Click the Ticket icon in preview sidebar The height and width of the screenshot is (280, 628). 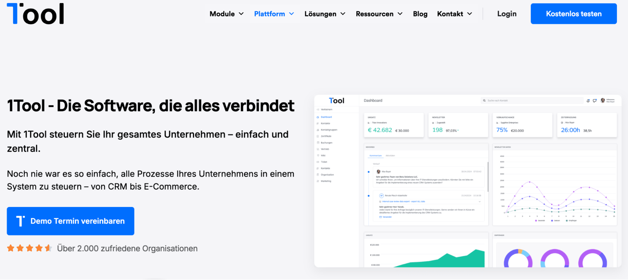318,162
